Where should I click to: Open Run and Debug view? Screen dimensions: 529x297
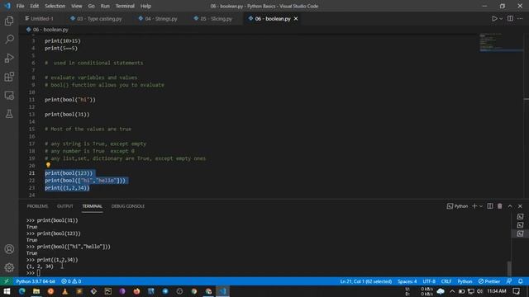(x=9, y=58)
